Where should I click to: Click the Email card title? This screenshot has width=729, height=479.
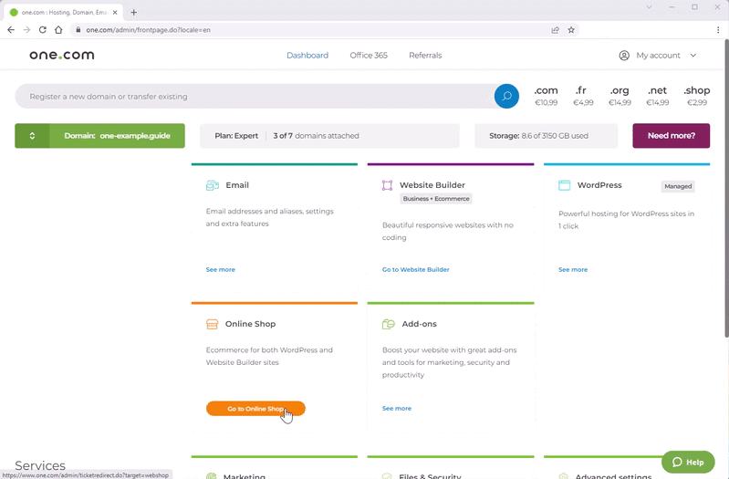237,185
